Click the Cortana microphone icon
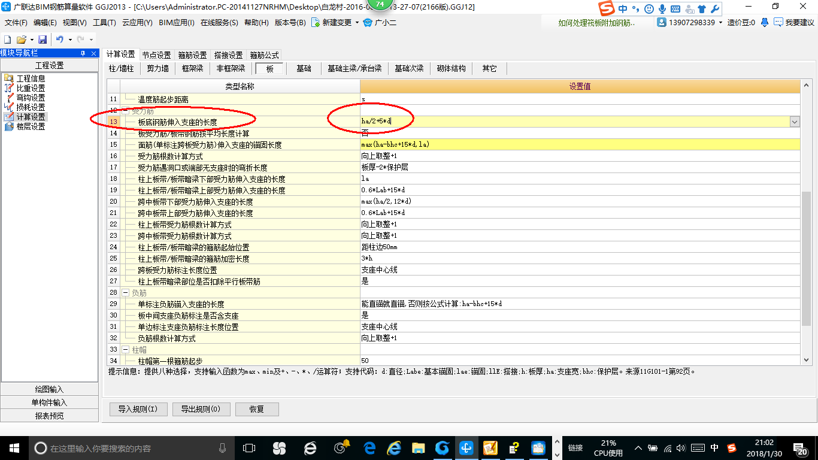The image size is (818, 460). click(x=223, y=447)
